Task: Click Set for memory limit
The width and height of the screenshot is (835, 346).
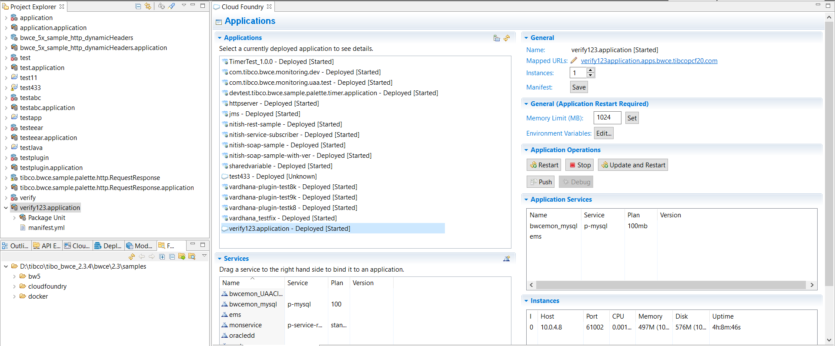Action: pyautogui.click(x=632, y=118)
